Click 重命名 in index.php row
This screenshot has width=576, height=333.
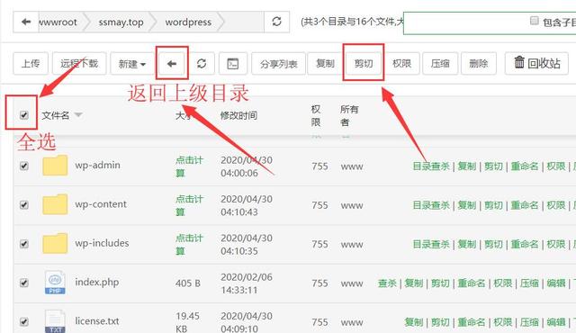click(x=472, y=283)
